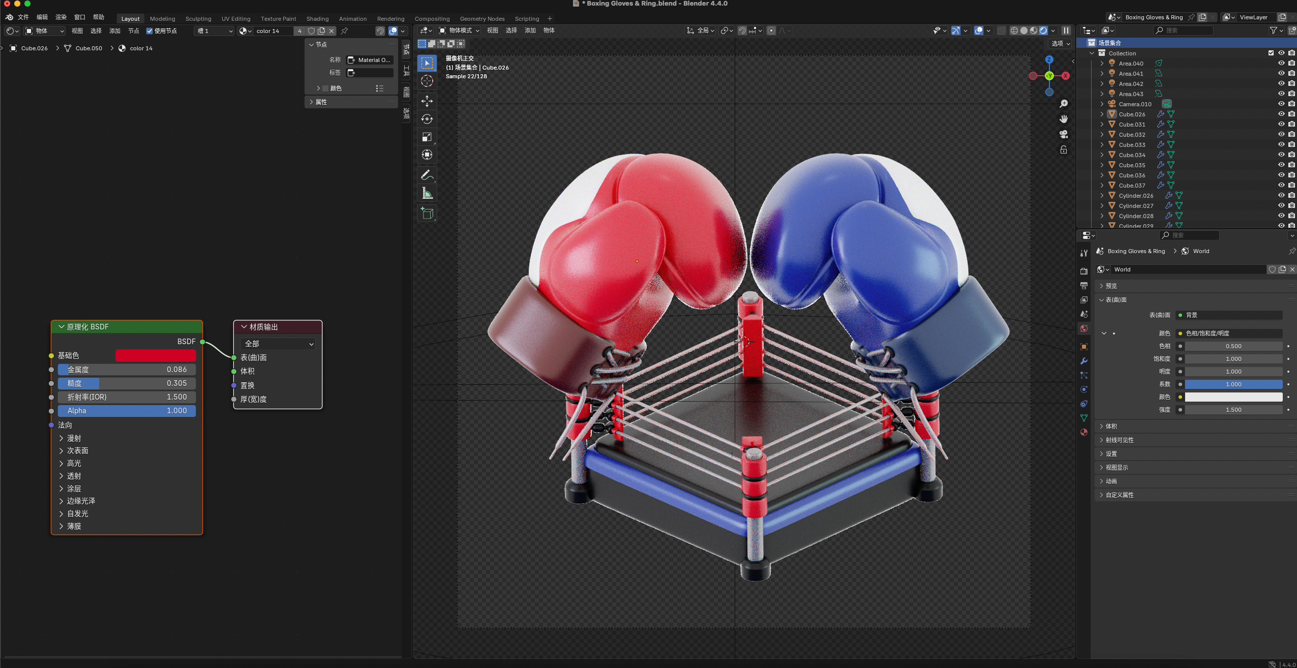Open the View Layer properties tab icon
1297x668 pixels.
1084,300
